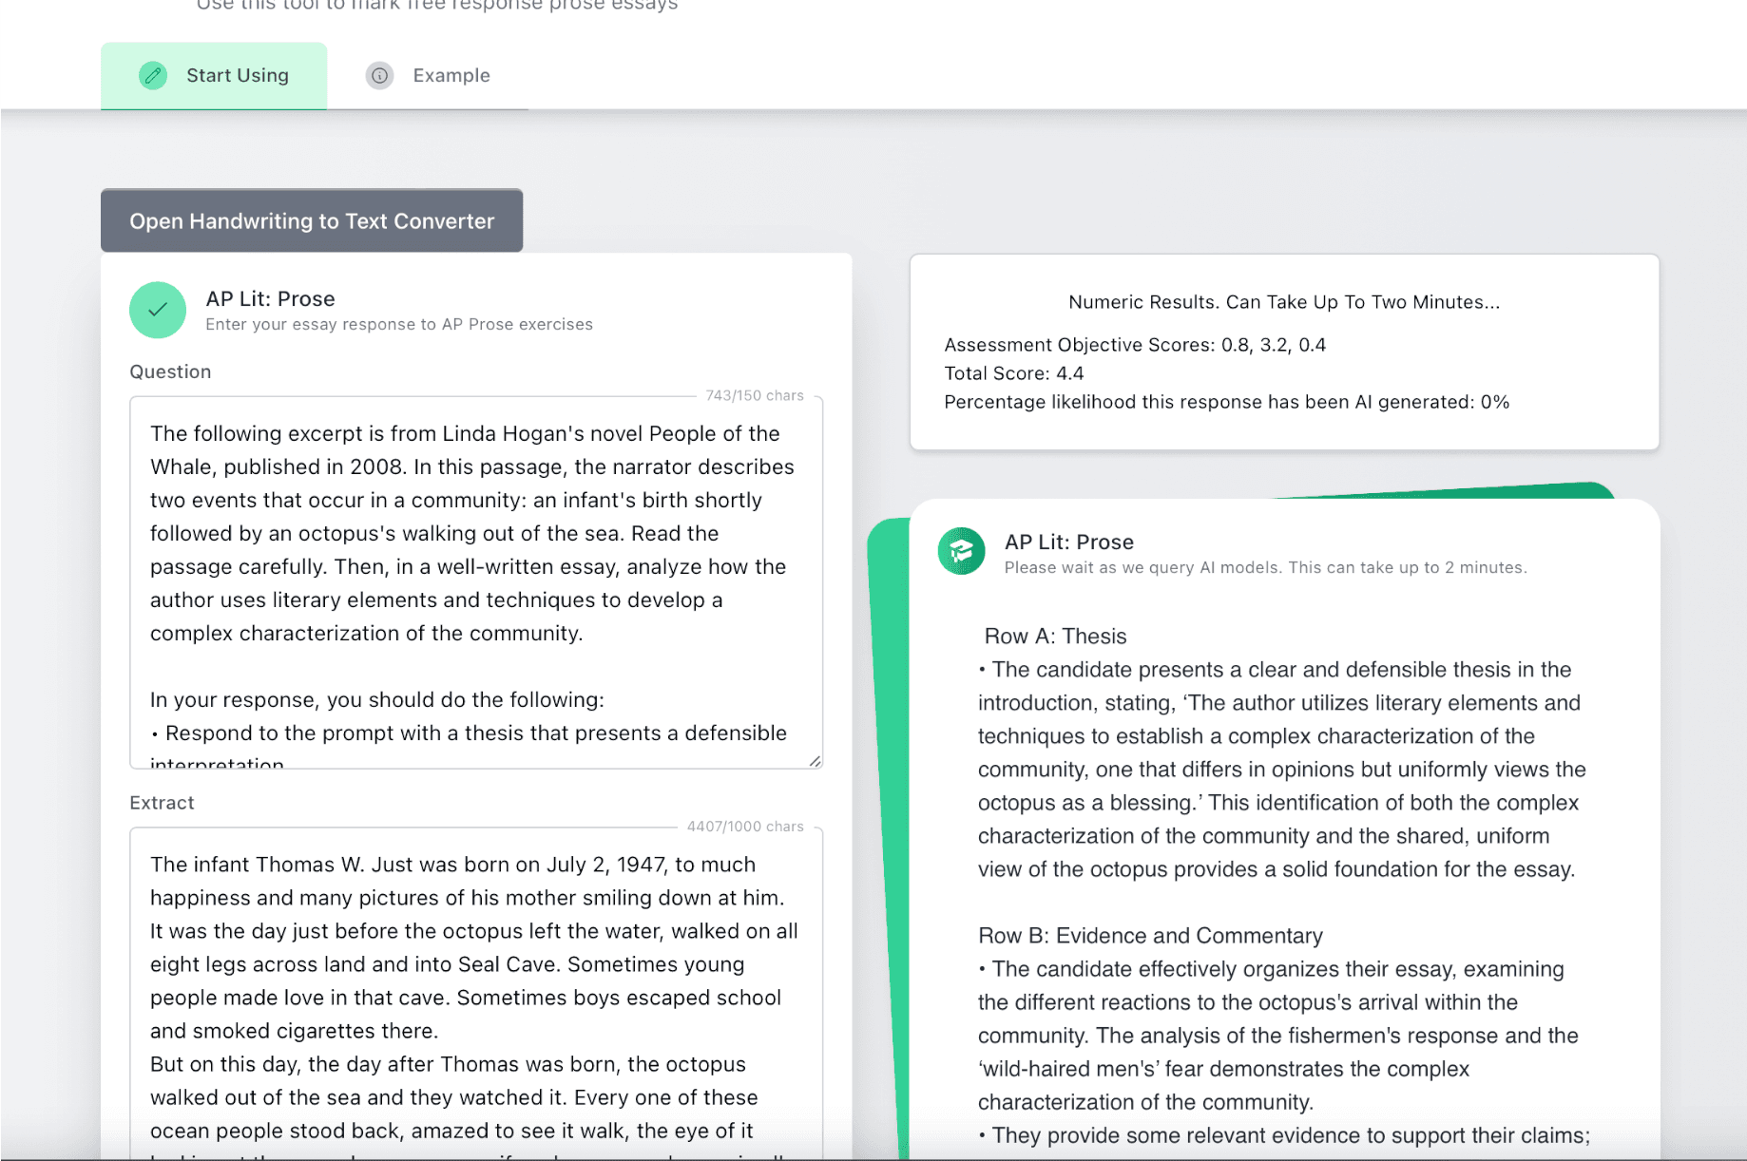Screen dimensions: 1747x1161
Task: Click the 4407/1000 chars counter
Action: (745, 827)
